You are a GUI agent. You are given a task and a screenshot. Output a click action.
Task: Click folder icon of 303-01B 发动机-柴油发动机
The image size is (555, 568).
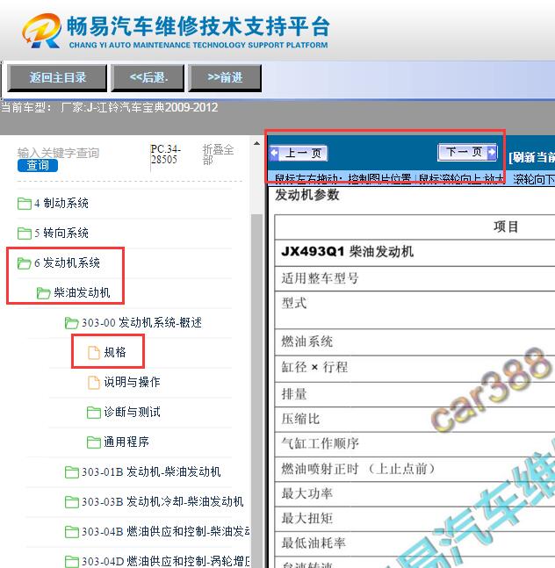click(x=71, y=472)
